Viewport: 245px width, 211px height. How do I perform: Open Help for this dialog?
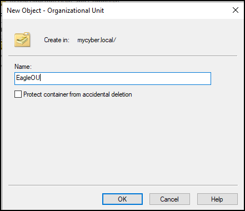coord(217,199)
